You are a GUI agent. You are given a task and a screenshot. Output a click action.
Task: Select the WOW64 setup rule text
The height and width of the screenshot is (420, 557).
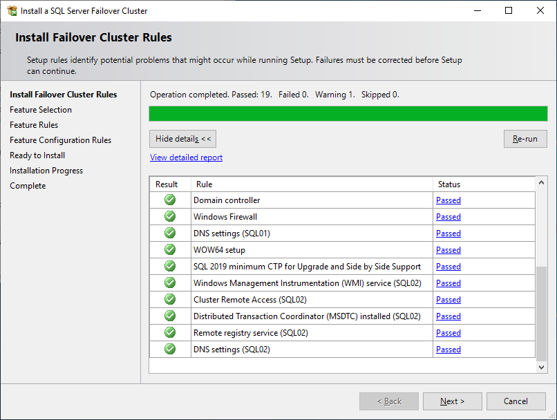(x=219, y=250)
